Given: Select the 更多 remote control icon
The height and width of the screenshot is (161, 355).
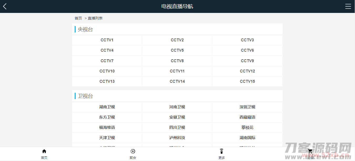Looking at the screenshot, I should coord(221,151).
